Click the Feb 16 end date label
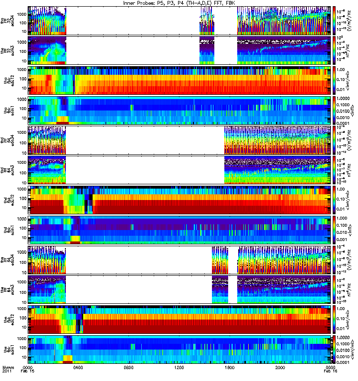 point(330,371)
